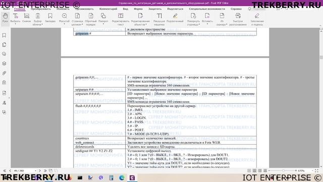Open the Файл menu

pos(6,9)
